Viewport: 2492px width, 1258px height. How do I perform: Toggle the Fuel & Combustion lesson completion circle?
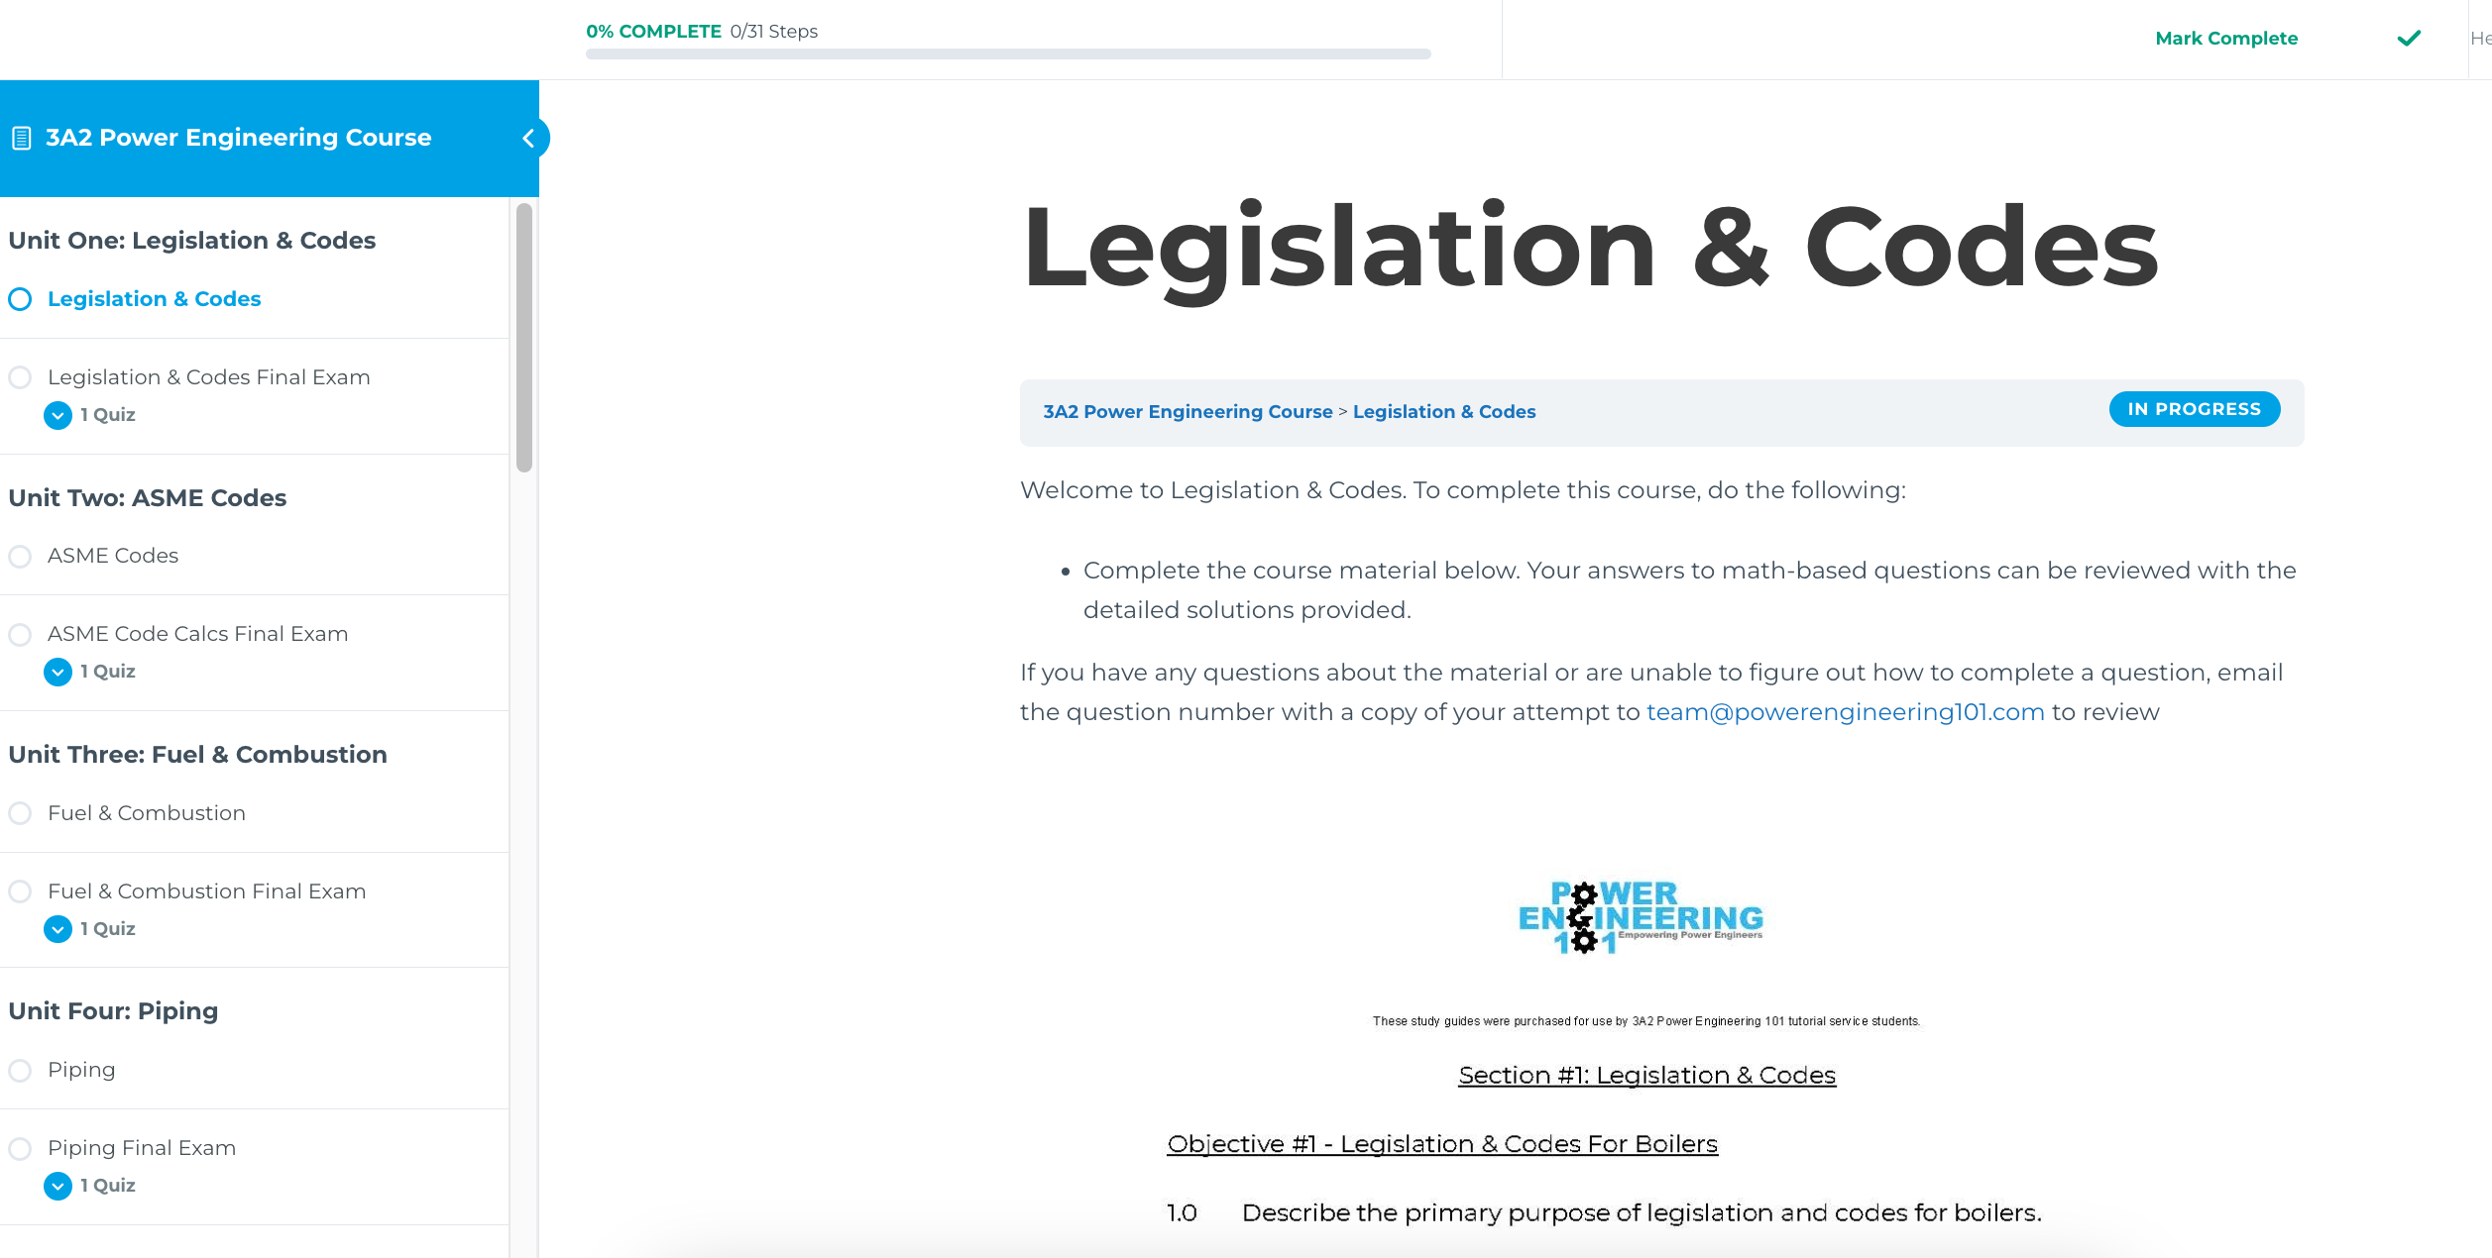point(23,812)
